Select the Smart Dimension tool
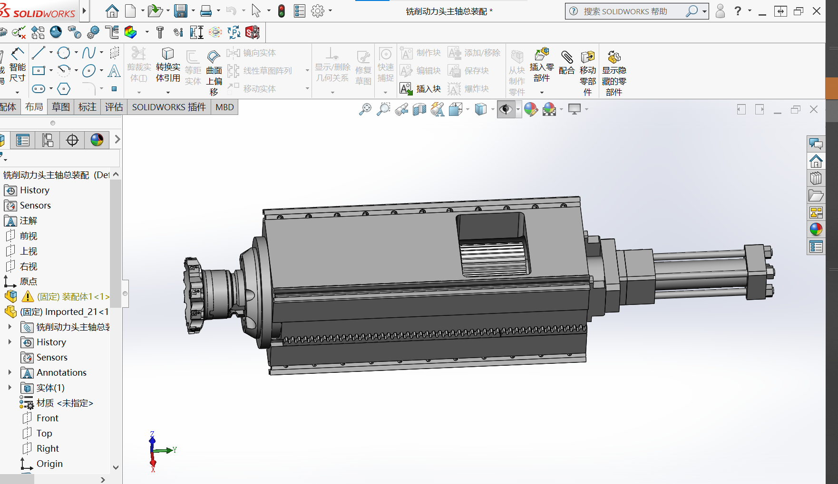 point(18,65)
